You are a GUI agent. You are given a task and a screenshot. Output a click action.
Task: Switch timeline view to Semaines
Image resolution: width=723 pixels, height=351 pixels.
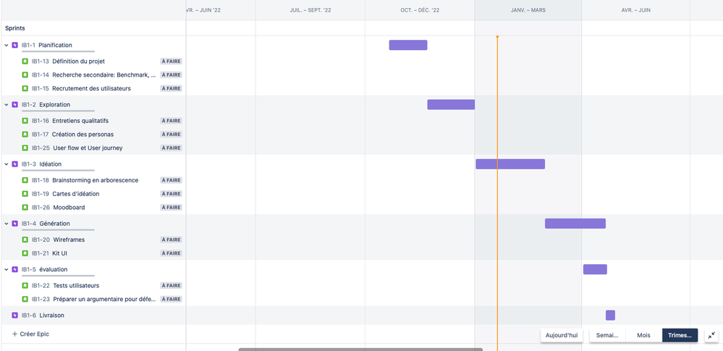tap(606, 335)
